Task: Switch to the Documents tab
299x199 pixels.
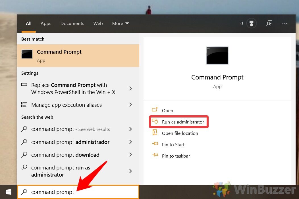Action: 72,23
